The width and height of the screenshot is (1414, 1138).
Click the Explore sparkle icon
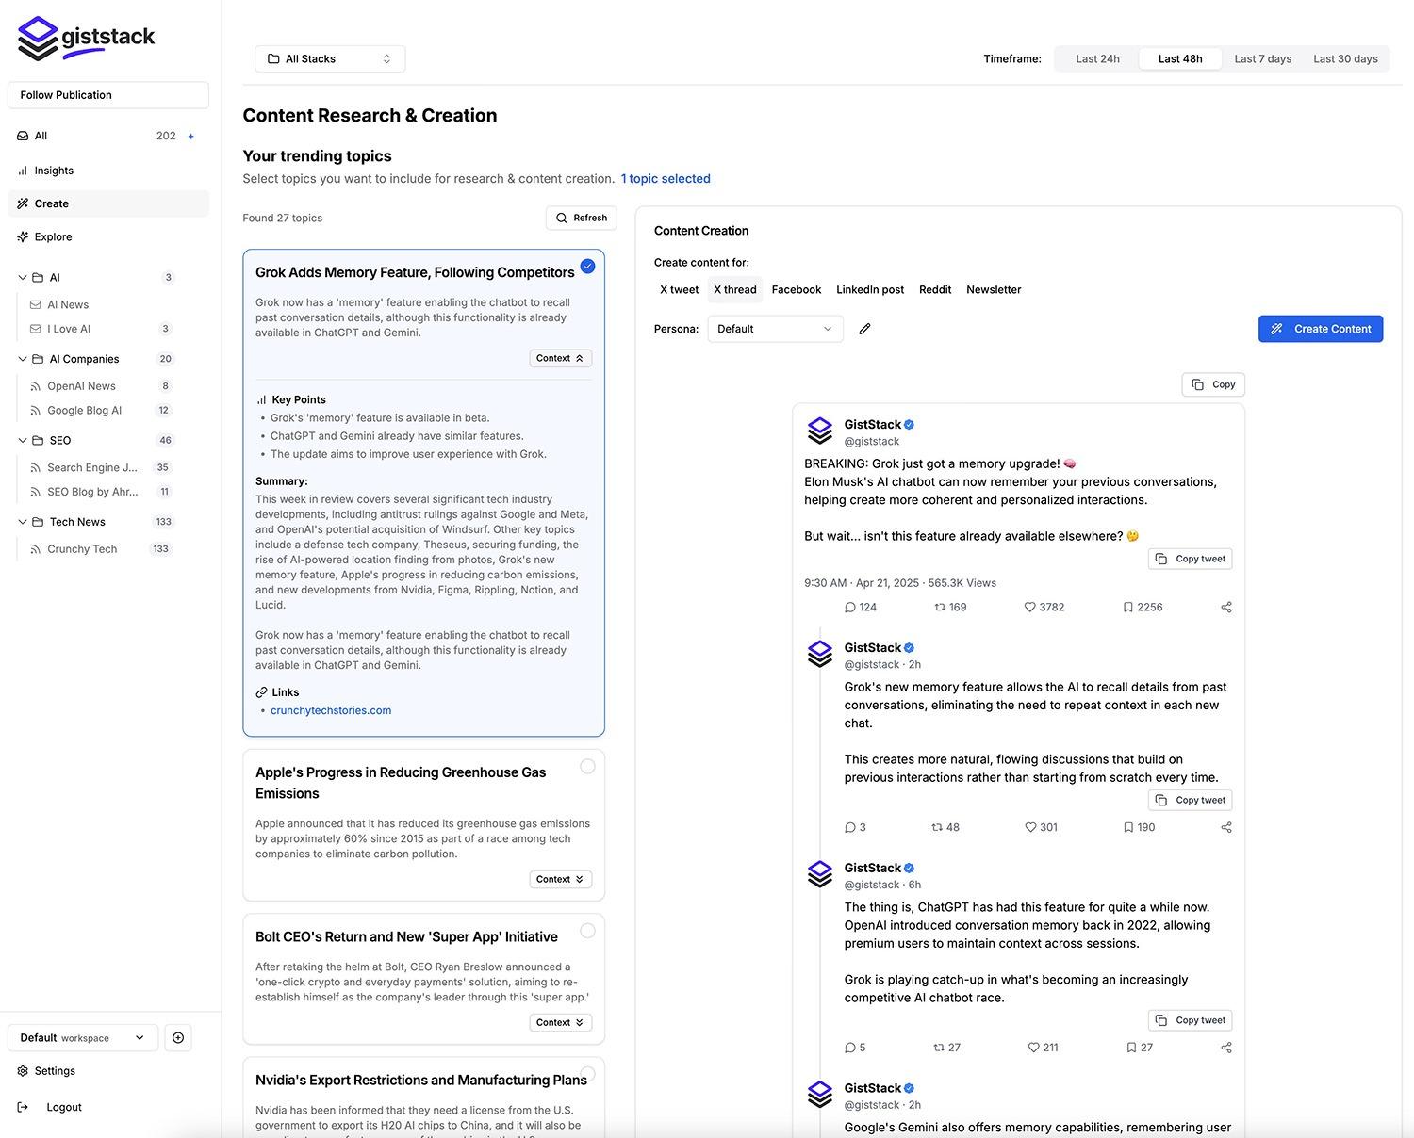[23, 236]
